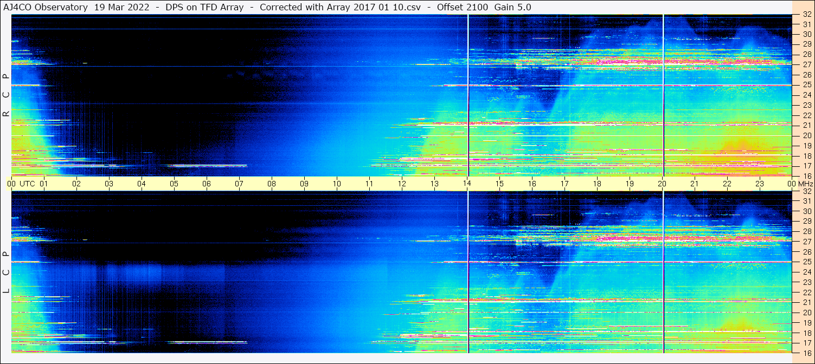Select the 10 hour tick on time axis

point(337,184)
